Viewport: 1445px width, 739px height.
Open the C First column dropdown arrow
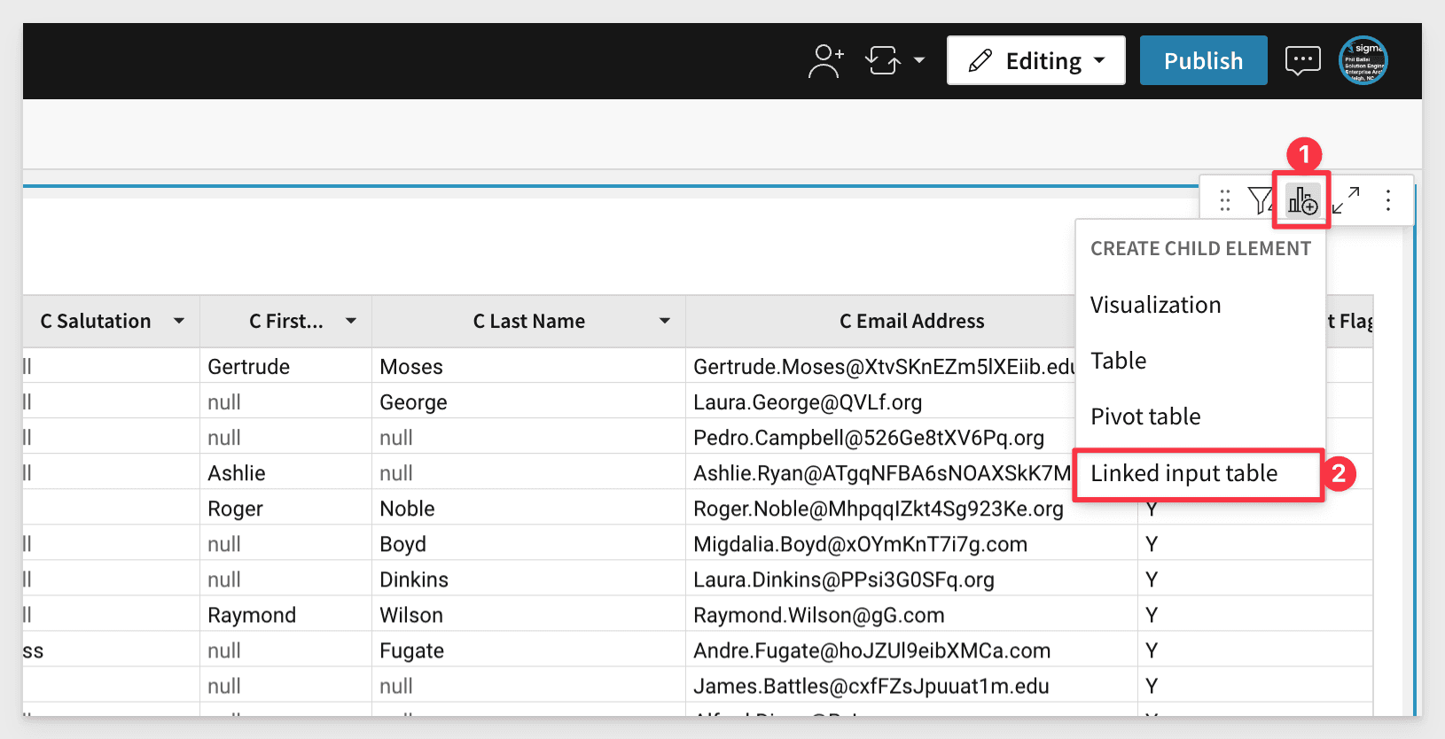pyautogui.click(x=351, y=321)
